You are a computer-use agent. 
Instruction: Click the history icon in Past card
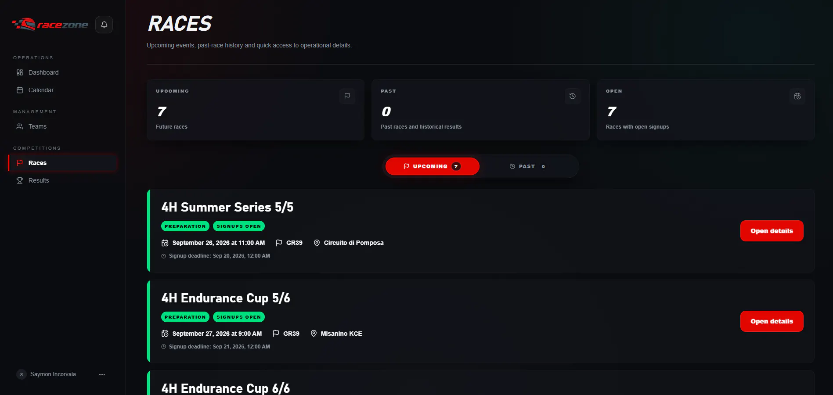tap(573, 96)
